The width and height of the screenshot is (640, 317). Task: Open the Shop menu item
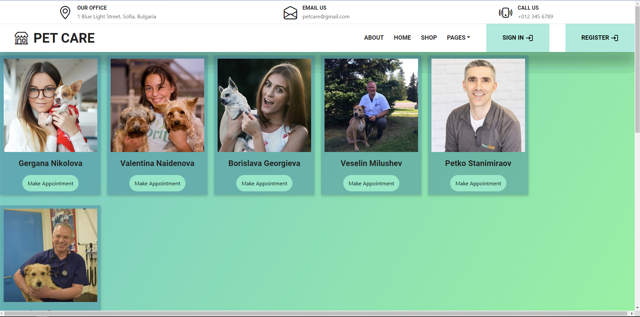point(429,38)
